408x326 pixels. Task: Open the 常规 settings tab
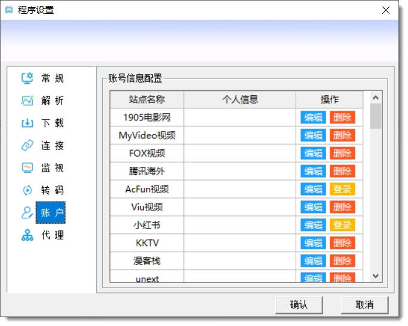coord(52,78)
